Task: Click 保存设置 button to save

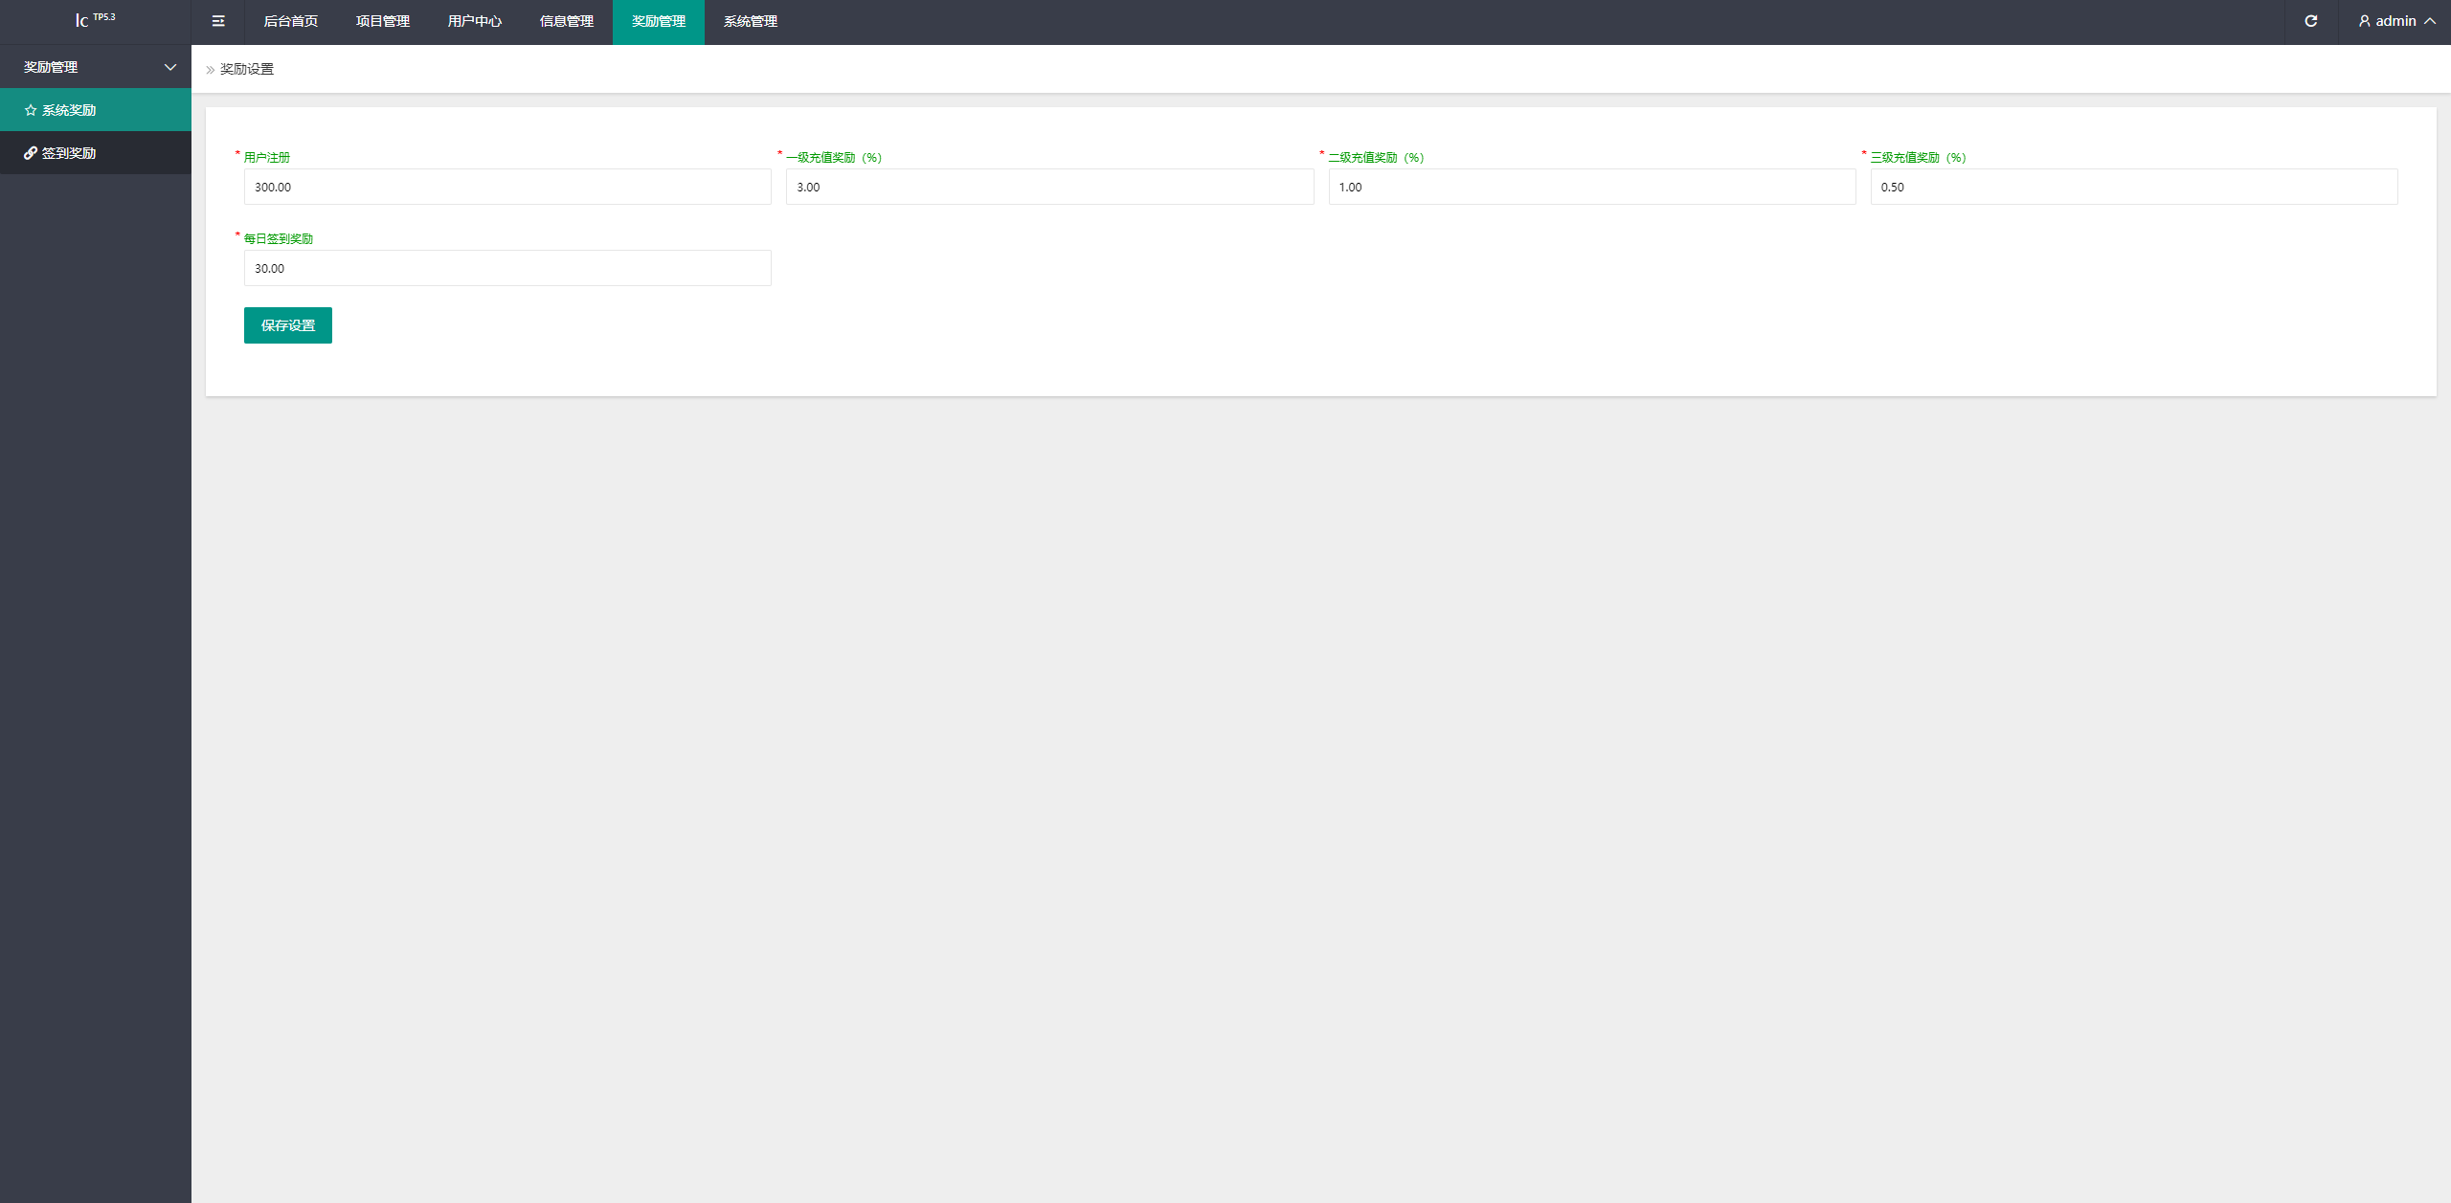Action: [x=286, y=325]
